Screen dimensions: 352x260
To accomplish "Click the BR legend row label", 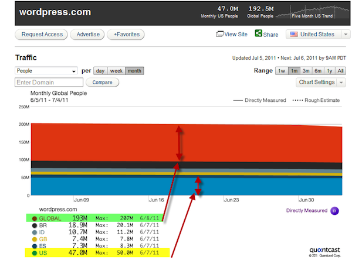I will (x=43, y=225).
